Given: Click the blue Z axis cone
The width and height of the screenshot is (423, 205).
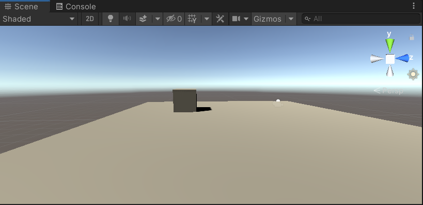Looking at the screenshot, I should 402,58.
